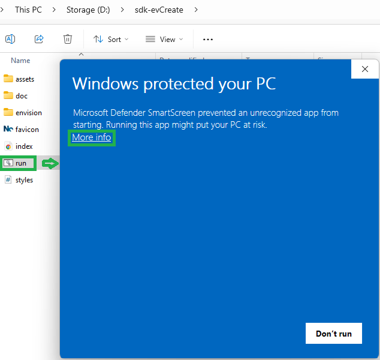Screen dimensions: 380x360
Task: Select the assets folder icon
Action: click(8, 79)
